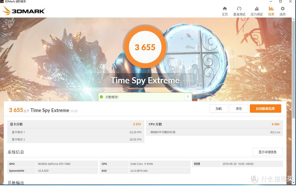Viewport: 296px width, 186px height.
Task: Click the Save (保存) button
Action: click(x=239, y=108)
